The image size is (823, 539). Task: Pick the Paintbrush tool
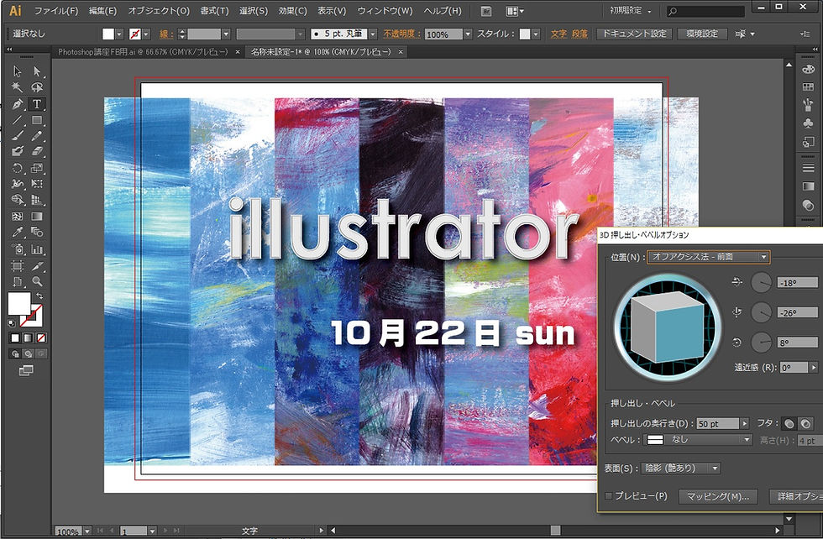(x=18, y=136)
